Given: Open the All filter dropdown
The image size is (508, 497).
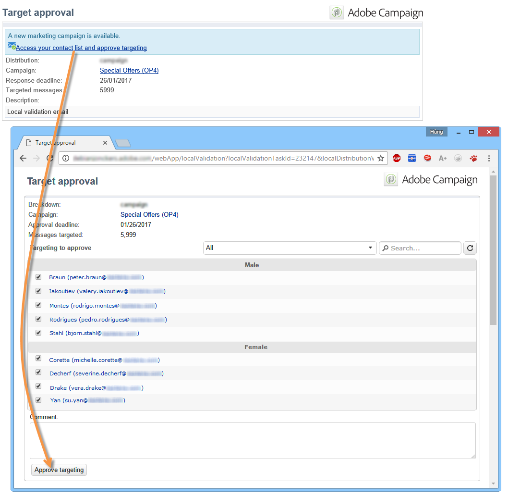Looking at the screenshot, I should click(290, 248).
